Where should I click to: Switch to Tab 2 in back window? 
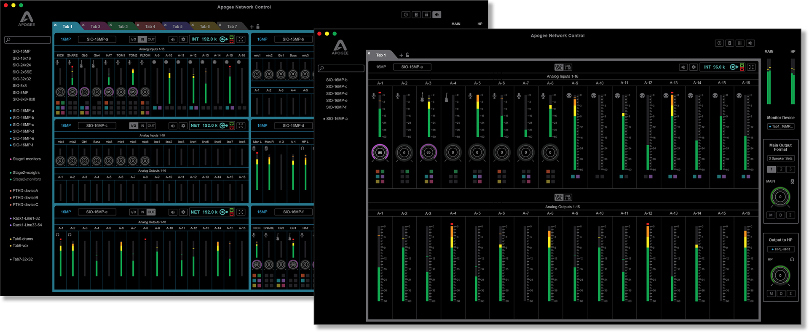click(x=95, y=27)
